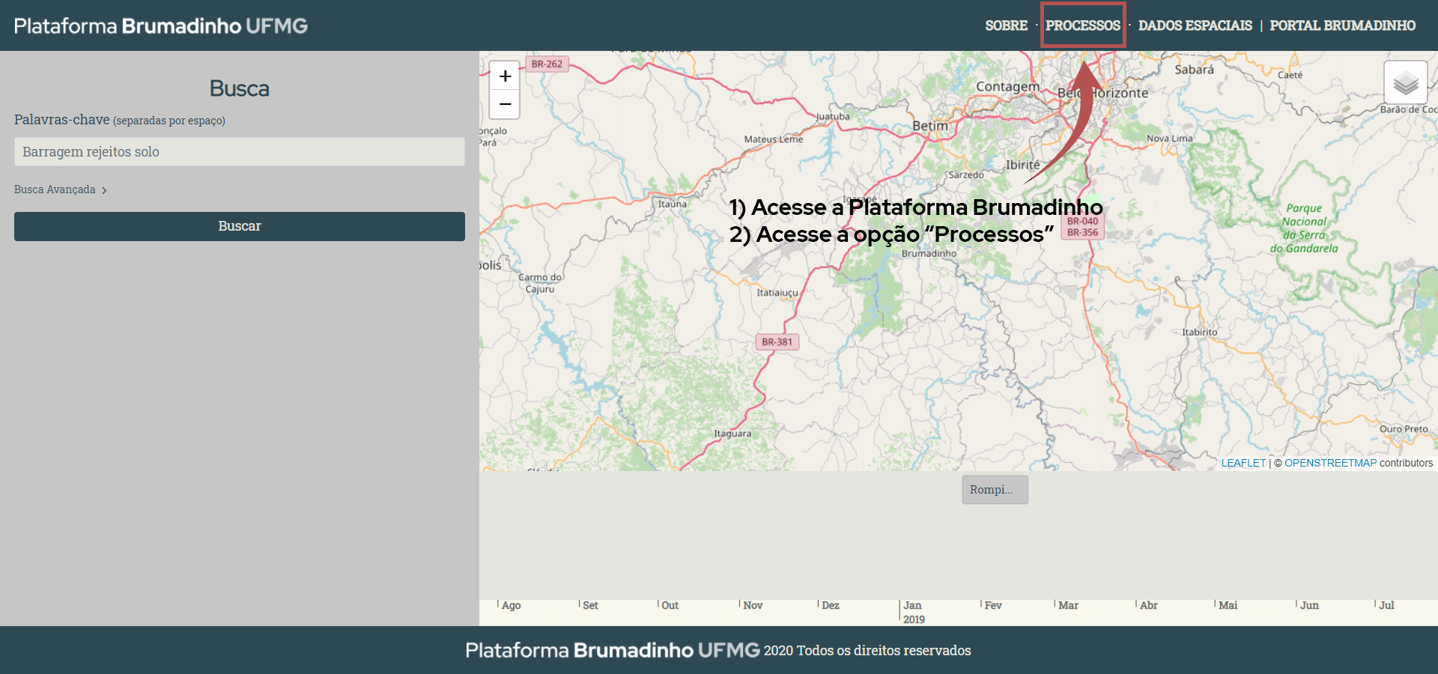The width and height of the screenshot is (1438, 674).
Task: Click the BR-356 road marker
Action: pos(1082,233)
